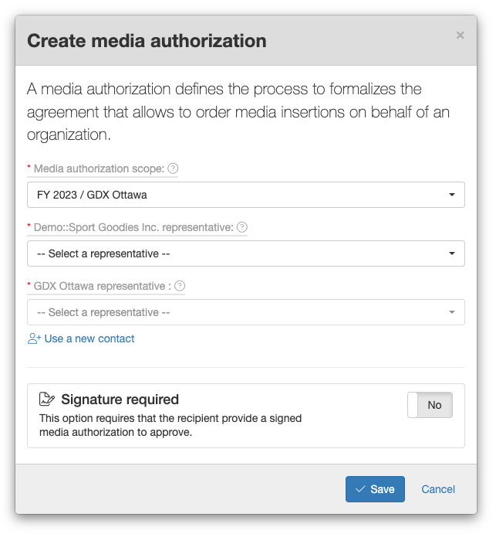Screen dimensions: 496x534
Task: Toggle the Signature required switch showing No
Action: [430, 405]
